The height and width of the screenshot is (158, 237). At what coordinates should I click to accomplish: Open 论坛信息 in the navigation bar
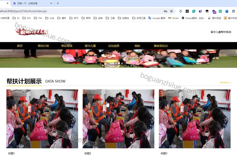point(114,46)
